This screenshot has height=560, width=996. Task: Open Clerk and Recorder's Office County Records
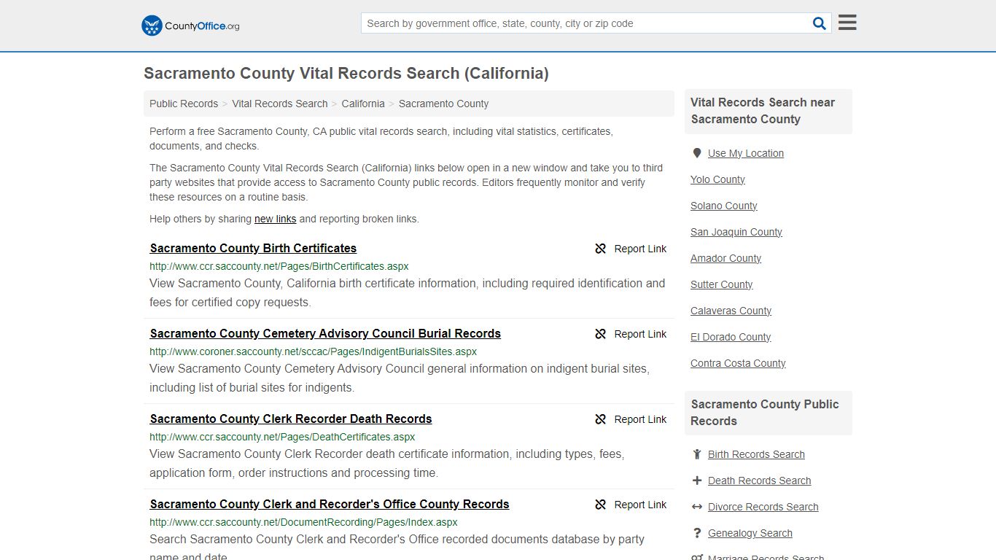click(330, 504)
